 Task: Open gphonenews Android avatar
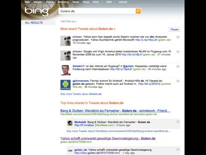click(x=66, y=85)
